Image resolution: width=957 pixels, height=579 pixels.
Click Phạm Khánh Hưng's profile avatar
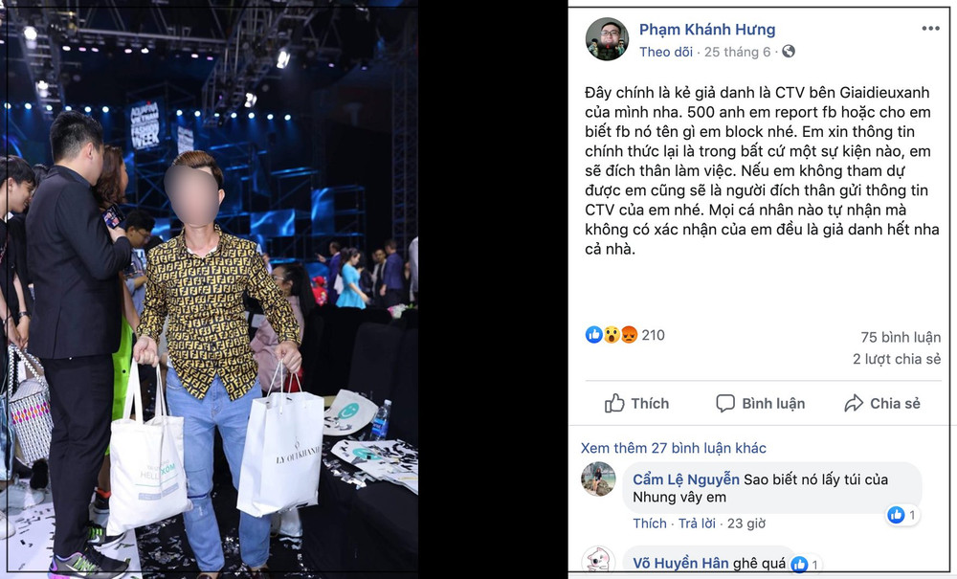[607, 39]
